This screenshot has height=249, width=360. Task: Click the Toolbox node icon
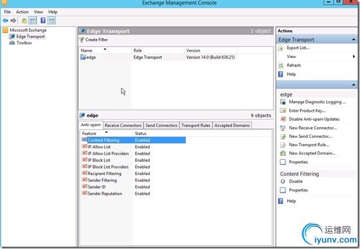point(12,43)
